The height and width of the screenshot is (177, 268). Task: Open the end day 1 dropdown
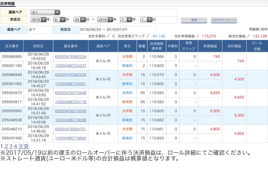(x=146, y=19)
